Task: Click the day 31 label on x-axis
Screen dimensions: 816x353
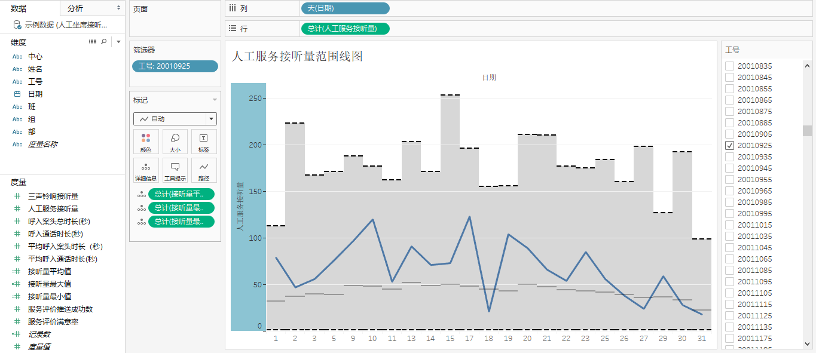Action: 702,338
